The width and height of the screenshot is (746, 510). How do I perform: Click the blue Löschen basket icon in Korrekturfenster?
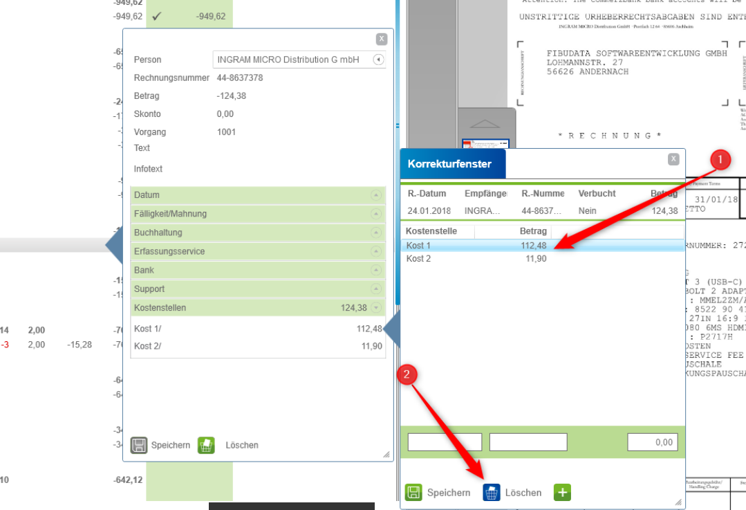(x=492, y=493)
